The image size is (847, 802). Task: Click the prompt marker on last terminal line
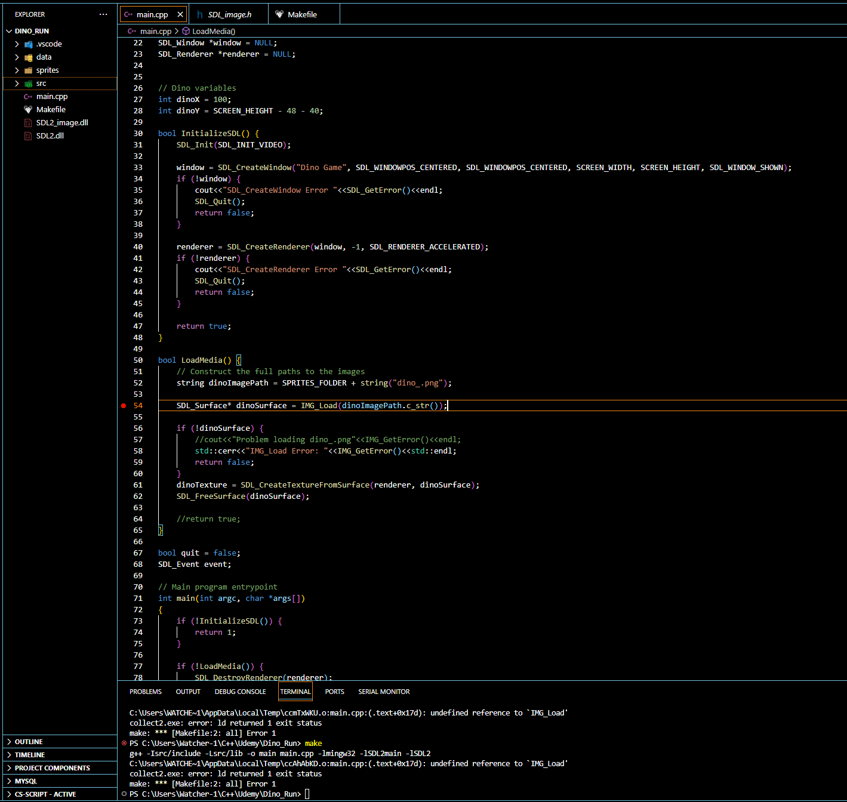click(124, 794)
